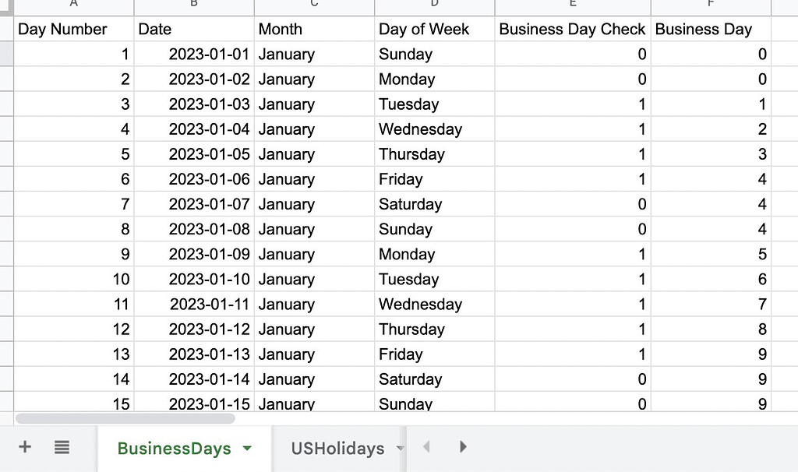This screenshot has width=798, height=472.
Task: Select column B header
Action: (194, 5)
